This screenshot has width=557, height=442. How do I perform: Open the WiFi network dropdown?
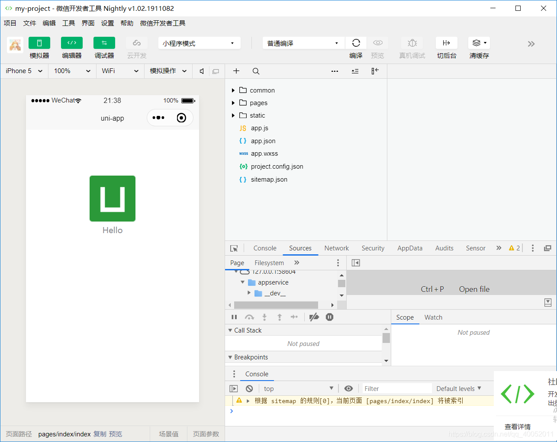[x=120, y=71]
